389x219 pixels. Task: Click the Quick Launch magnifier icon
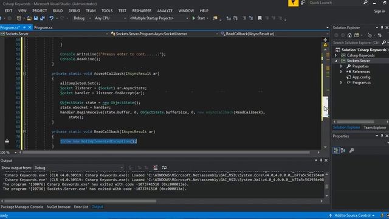[x=365, y=2]
